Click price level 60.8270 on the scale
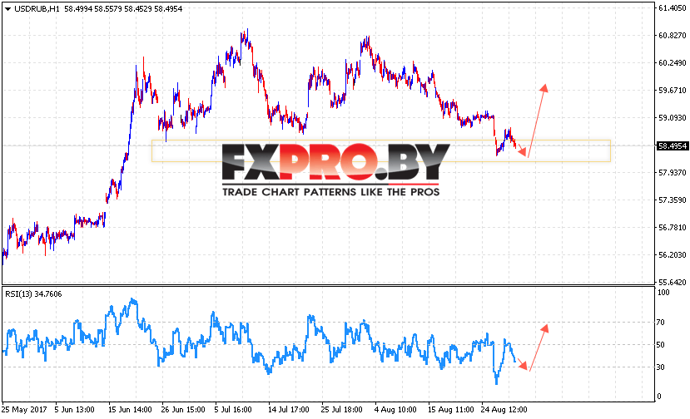Image resolution: width=690 pixels, height=419 pixels. pos(672,36)
